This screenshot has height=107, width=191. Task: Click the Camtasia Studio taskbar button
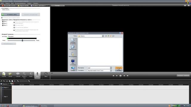coord(30,106)
